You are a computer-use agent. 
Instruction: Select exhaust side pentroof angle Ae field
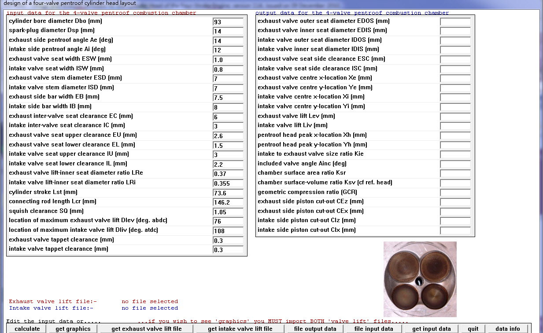click(228, 41)
